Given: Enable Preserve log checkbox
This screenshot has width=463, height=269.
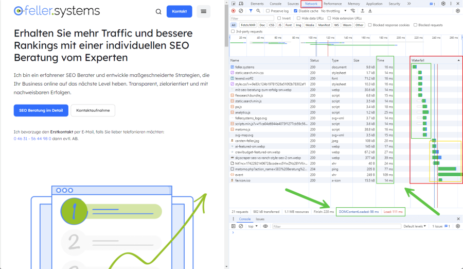Looking at the screenshot, I should coord(268,11).
